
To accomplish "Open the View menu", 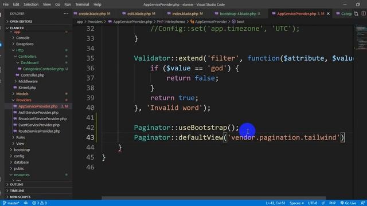I will (x=47, y=5).
